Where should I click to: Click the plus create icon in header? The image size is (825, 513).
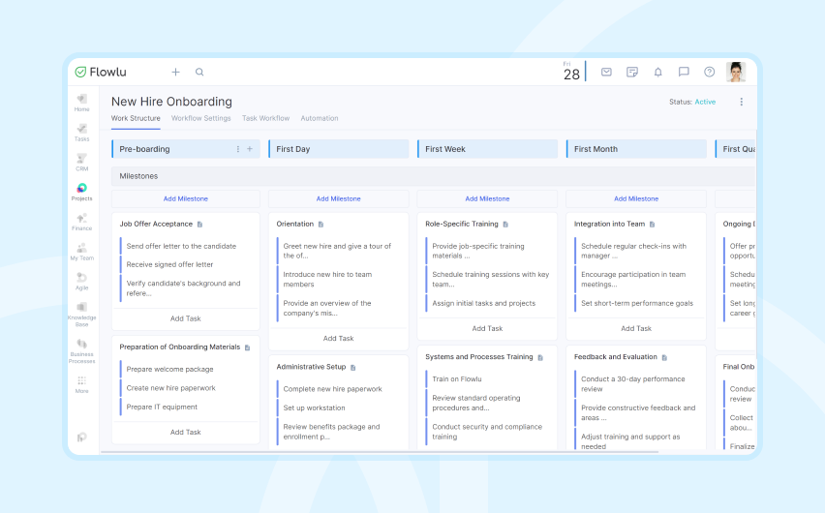click(x=175, y=72)
